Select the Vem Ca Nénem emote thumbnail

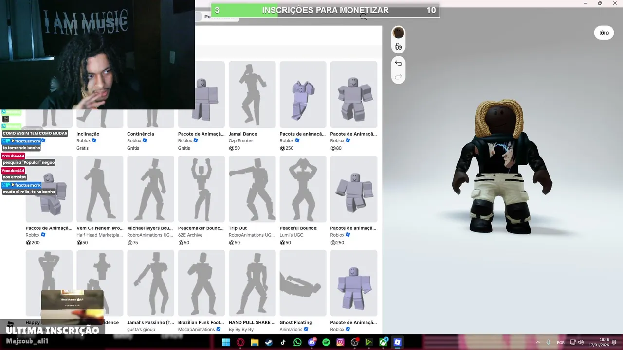coord(100,189)
